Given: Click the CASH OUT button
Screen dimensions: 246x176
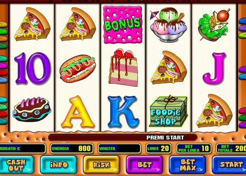Looking at the screenshot, I should [16, 165].
